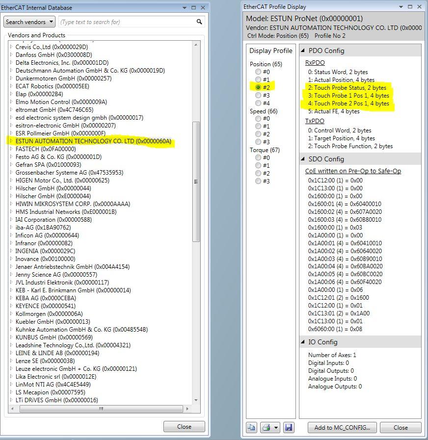Select Beckhoff-style ECAT Robotics vendor entry
Image resolution: width=428 pixels, height=440 pixels.
52,86
